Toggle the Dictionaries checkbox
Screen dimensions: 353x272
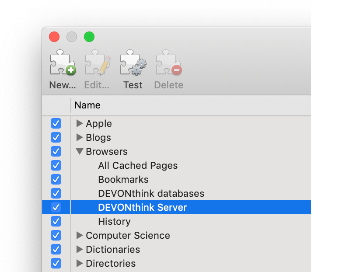[56, 249]
